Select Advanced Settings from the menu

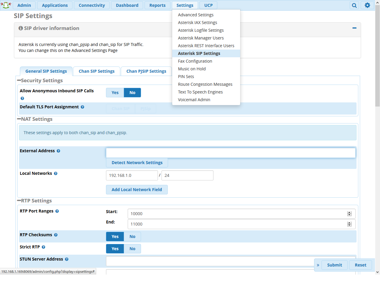[206, 15]
